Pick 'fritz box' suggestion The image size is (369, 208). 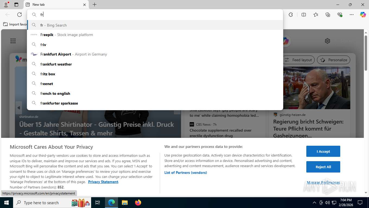155,74
